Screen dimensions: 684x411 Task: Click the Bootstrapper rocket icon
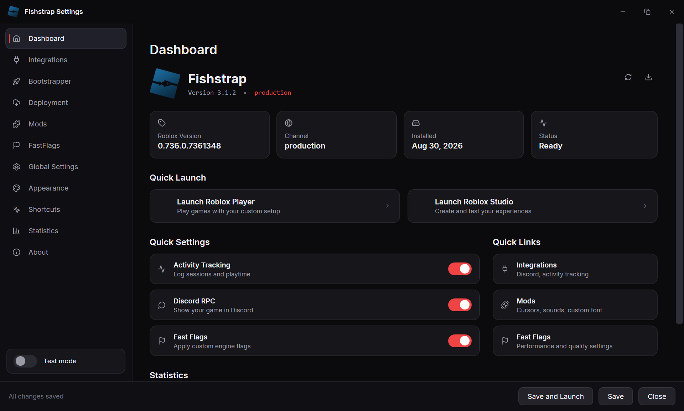[x=16, y=81]
